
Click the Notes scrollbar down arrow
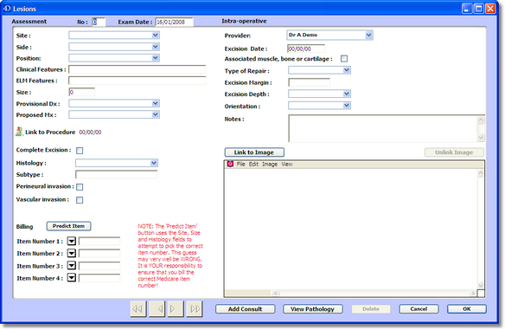click(x=481, y=138)
